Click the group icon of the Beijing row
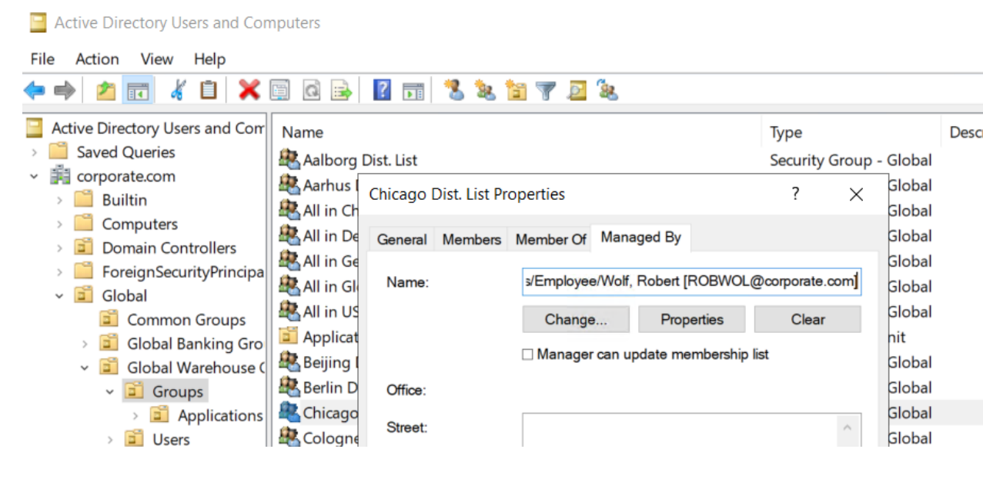This screenshot has width=983, height=479. coord(289,361)
